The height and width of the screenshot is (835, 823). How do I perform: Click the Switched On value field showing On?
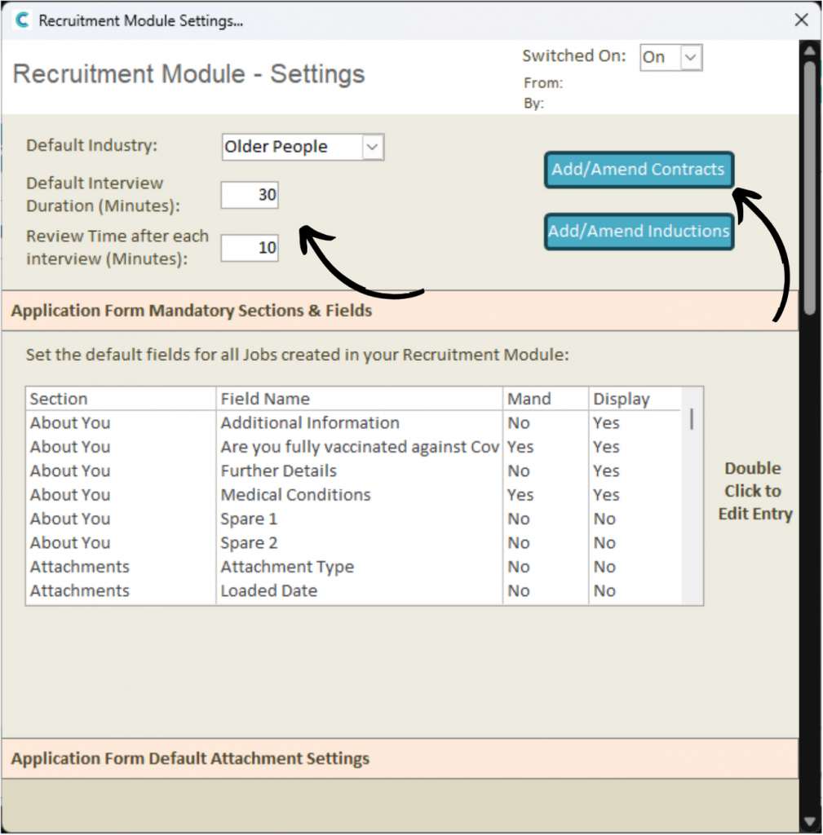[x=660, y=58]
